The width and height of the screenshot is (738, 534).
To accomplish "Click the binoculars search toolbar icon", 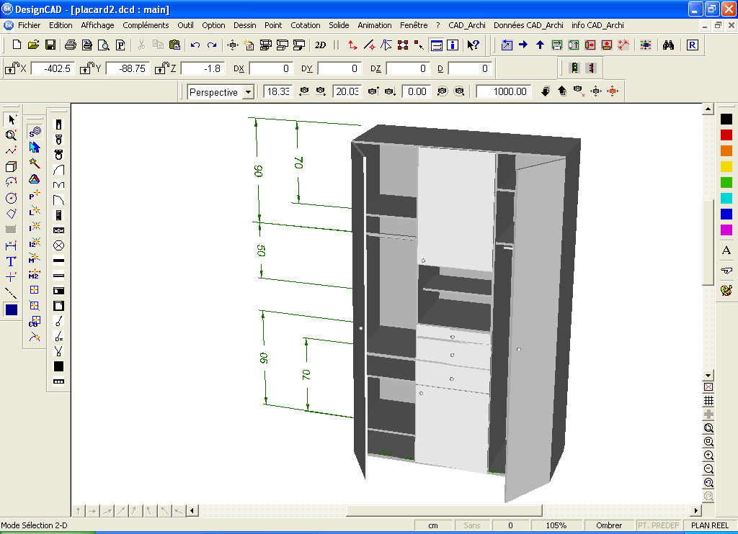I will coord(668,45).
